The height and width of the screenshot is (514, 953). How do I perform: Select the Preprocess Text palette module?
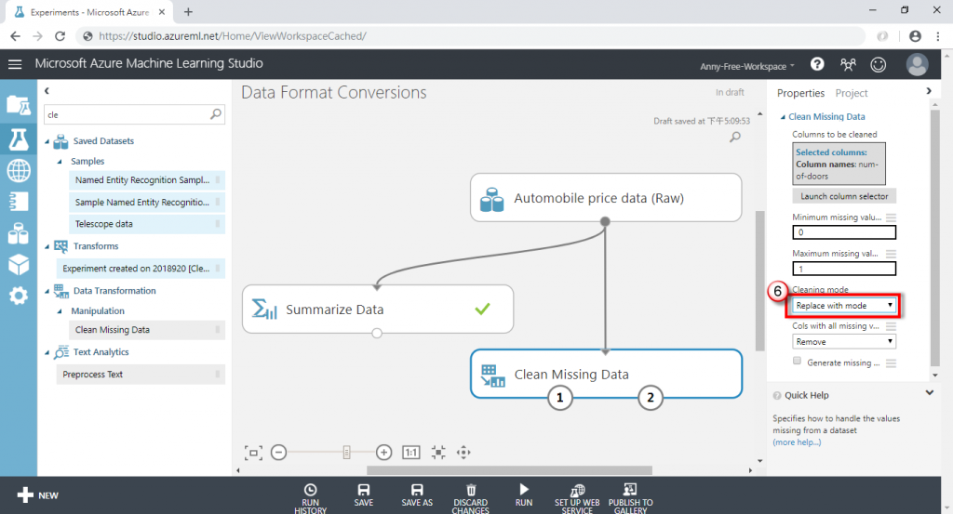coord(141,375)
